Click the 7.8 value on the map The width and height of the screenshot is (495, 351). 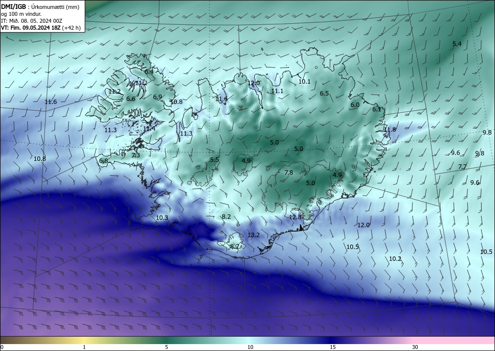point(289,173)
